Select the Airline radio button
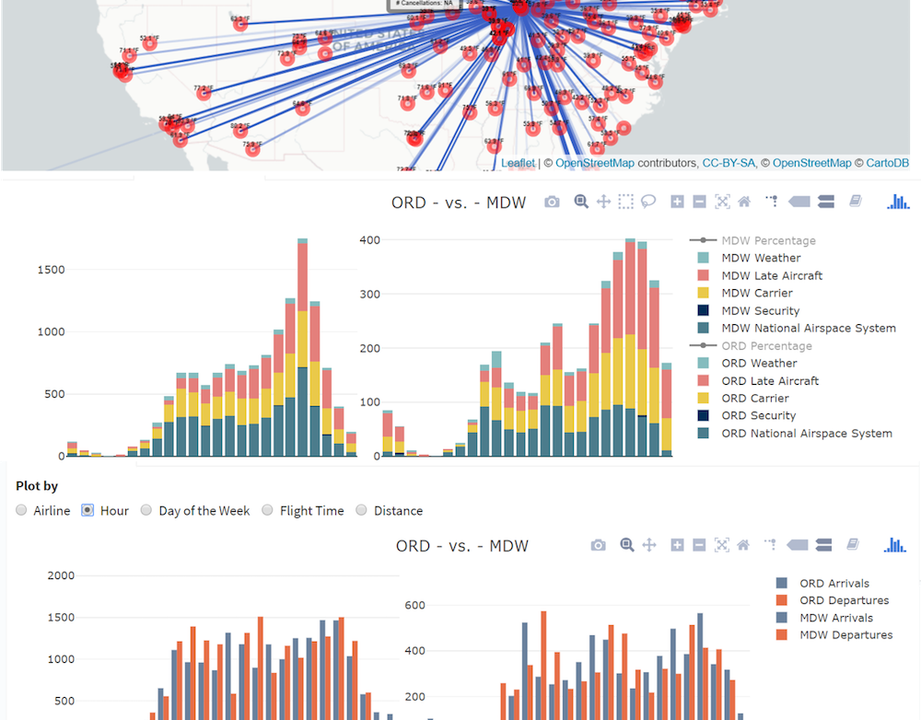Image resolution: width=921 pixels, height=720 pixels. click(x=22, y=510)
